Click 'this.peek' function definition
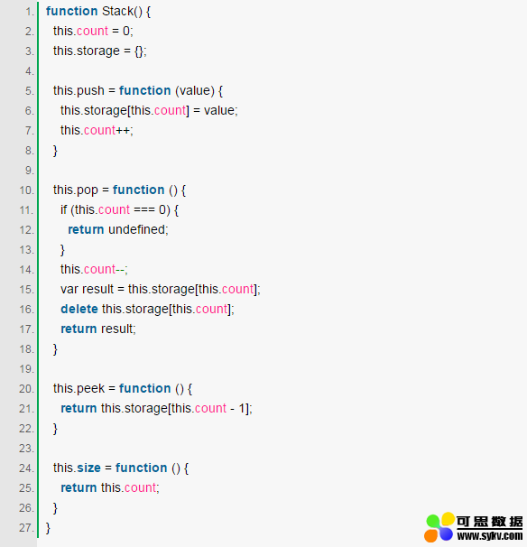Viewport: 527px width, 547px height. (123, 389)
